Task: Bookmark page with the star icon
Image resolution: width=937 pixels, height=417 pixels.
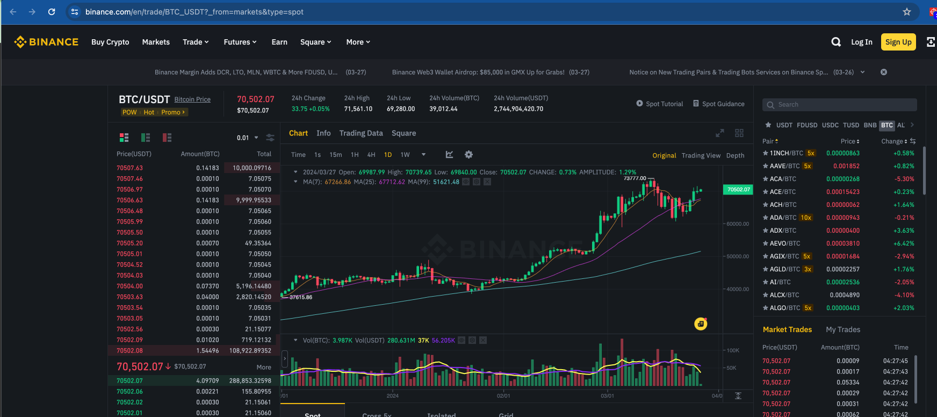Action: pos(907,12)
